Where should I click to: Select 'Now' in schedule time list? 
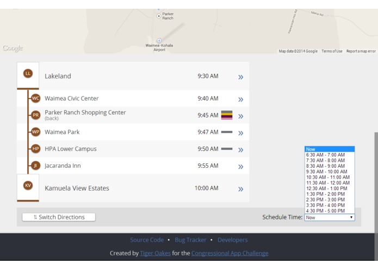coord(330,149)
